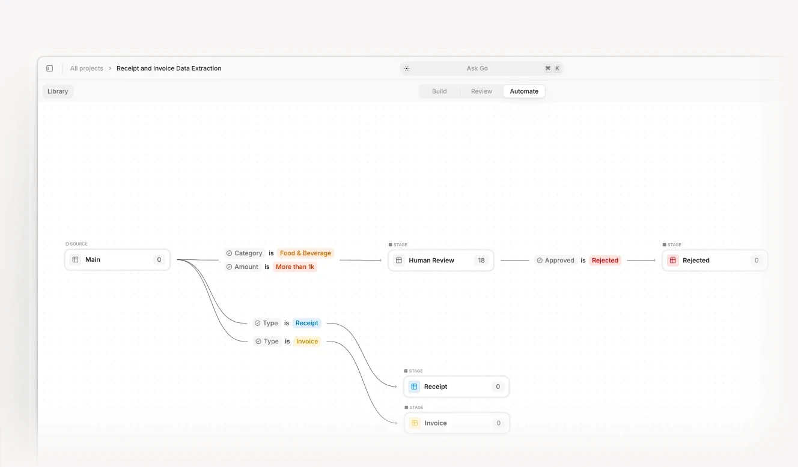Select the Automate tab

[524, 91]
